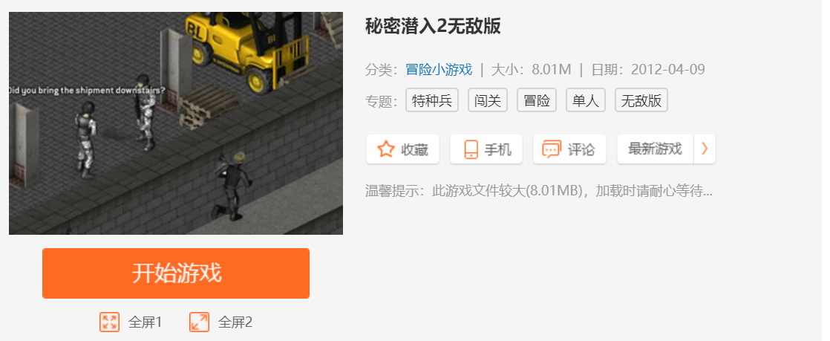Screen dimensions: 830x341
Task: Start the game with the 开始游戏 button
Action: [x=176, y=273]
